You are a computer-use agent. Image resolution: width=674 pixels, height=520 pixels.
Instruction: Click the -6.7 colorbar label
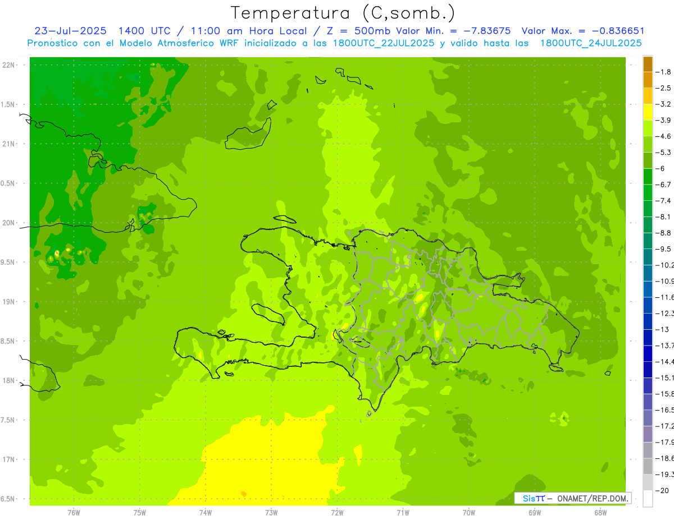pos(663,185)
